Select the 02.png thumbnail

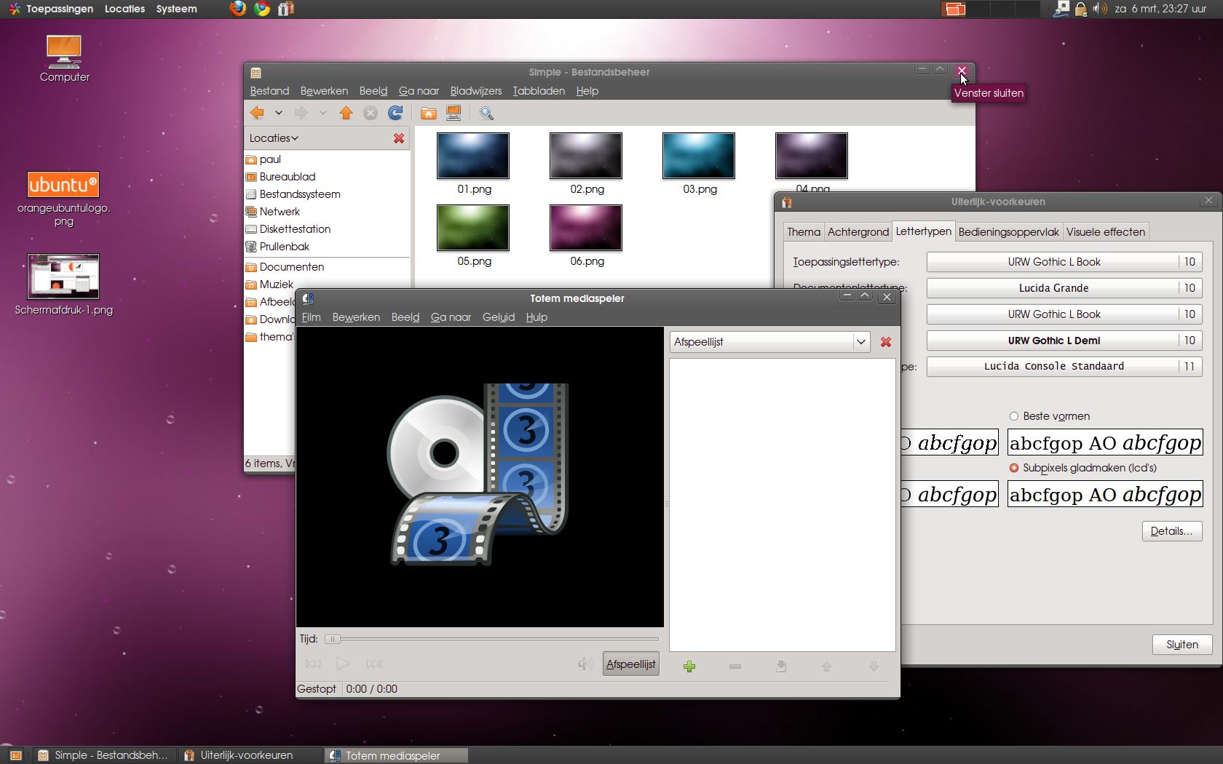pos(586,156)
